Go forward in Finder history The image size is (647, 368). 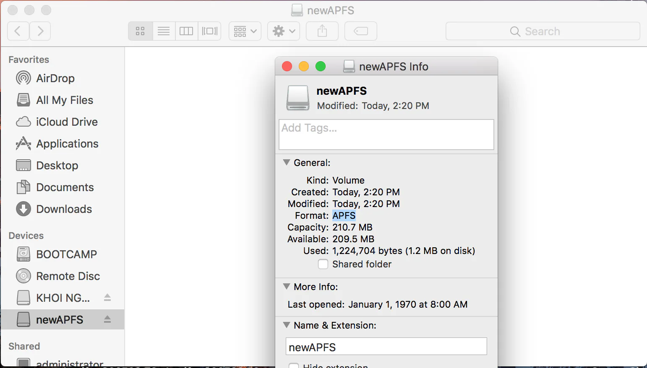40,31
